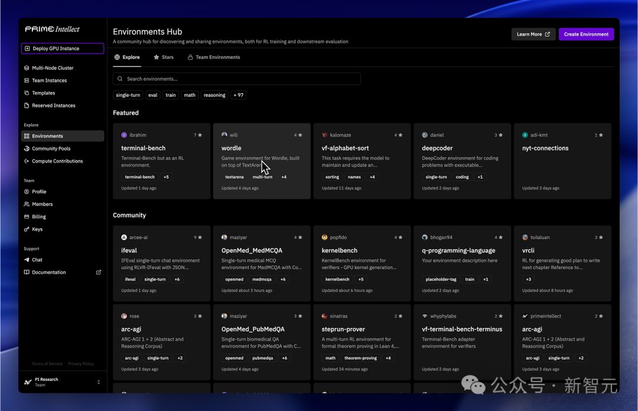Expand +4 tags on wordle card
This screenshot has height=411, width=638.
pos(284,177)
